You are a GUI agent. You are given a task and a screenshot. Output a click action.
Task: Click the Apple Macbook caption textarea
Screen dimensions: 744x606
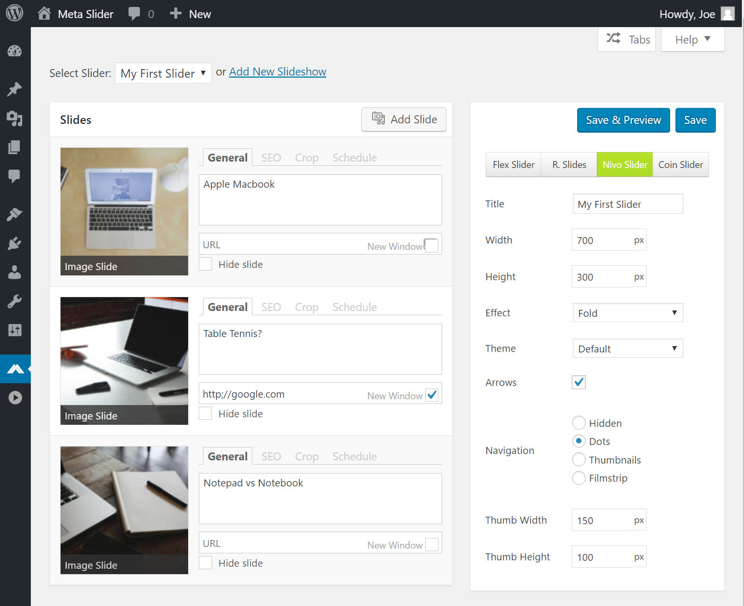(x=320, y=200)
